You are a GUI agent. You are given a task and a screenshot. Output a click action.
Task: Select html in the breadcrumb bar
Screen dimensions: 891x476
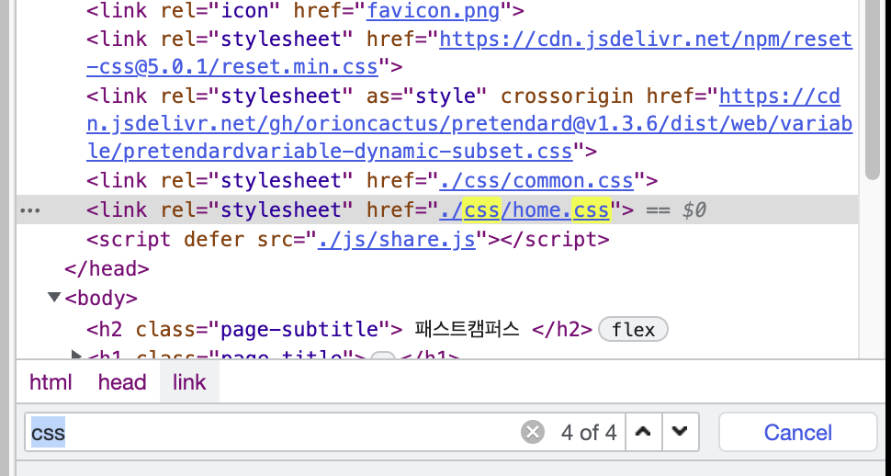(51, 382)
